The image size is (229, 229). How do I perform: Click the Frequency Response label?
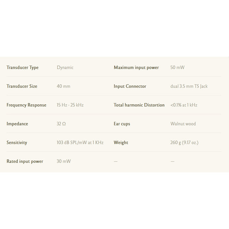[x=26, y=105]
